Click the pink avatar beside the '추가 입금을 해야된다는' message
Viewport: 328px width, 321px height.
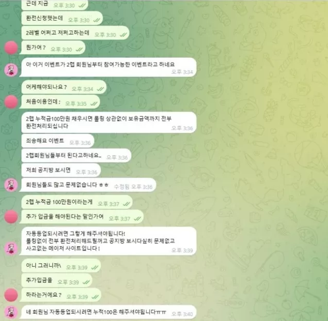(11, 217)
